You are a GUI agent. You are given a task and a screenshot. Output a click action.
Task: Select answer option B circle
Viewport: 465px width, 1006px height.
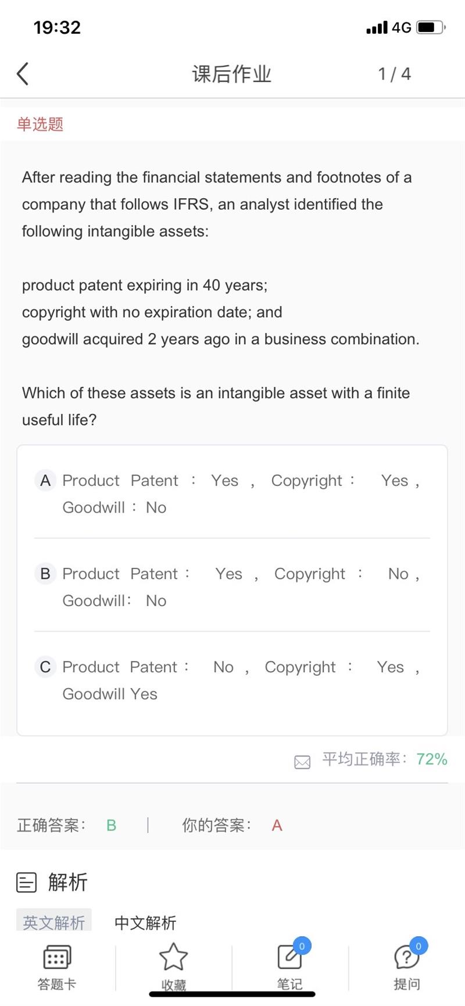45,574
